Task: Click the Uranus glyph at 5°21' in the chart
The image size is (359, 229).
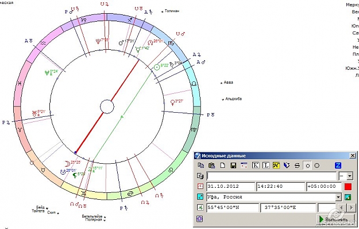Action: (34, 113)
